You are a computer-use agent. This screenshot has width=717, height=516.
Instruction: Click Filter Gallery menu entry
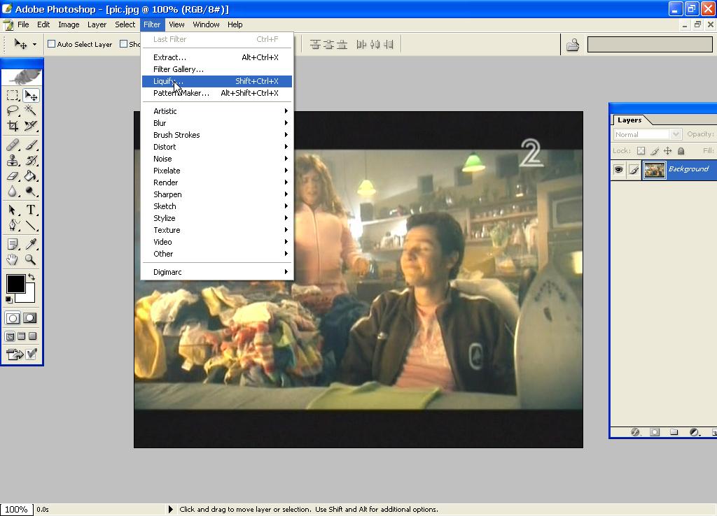(179, 69)
